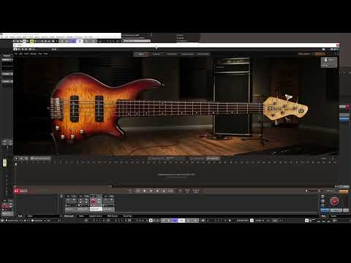Click the purple highlighted button in Cubase toolbar
351x263 pixels.
point(73,41)
